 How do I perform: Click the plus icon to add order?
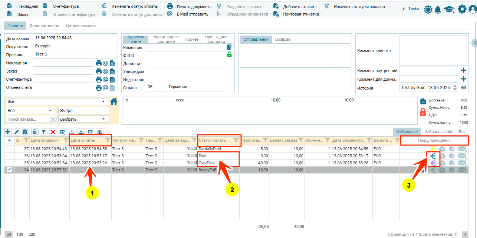click(x=8, y=132)
